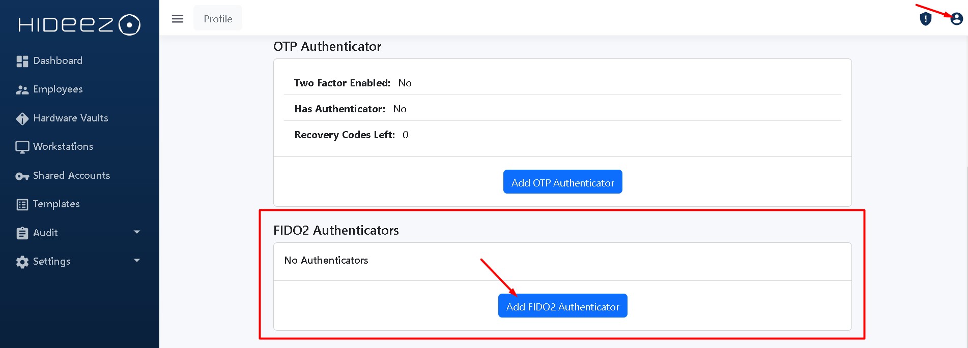Click the Profile breadcrumb label
The width and height of the screenshot is (968, 348).
click(218, 19)
